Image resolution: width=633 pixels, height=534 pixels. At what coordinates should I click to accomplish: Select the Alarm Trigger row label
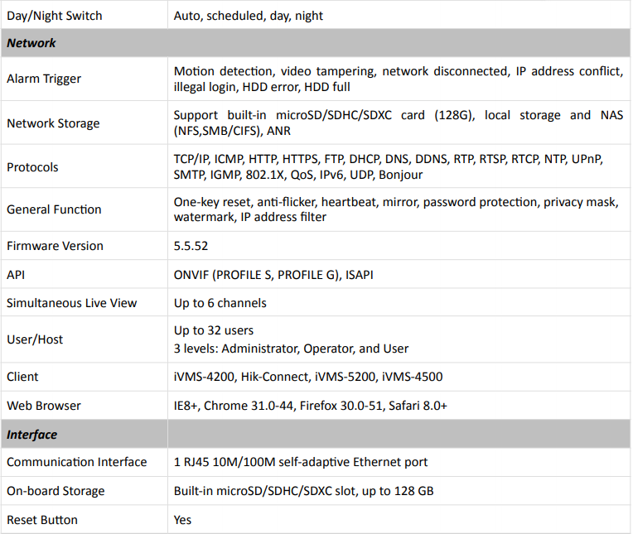[44, 79]
